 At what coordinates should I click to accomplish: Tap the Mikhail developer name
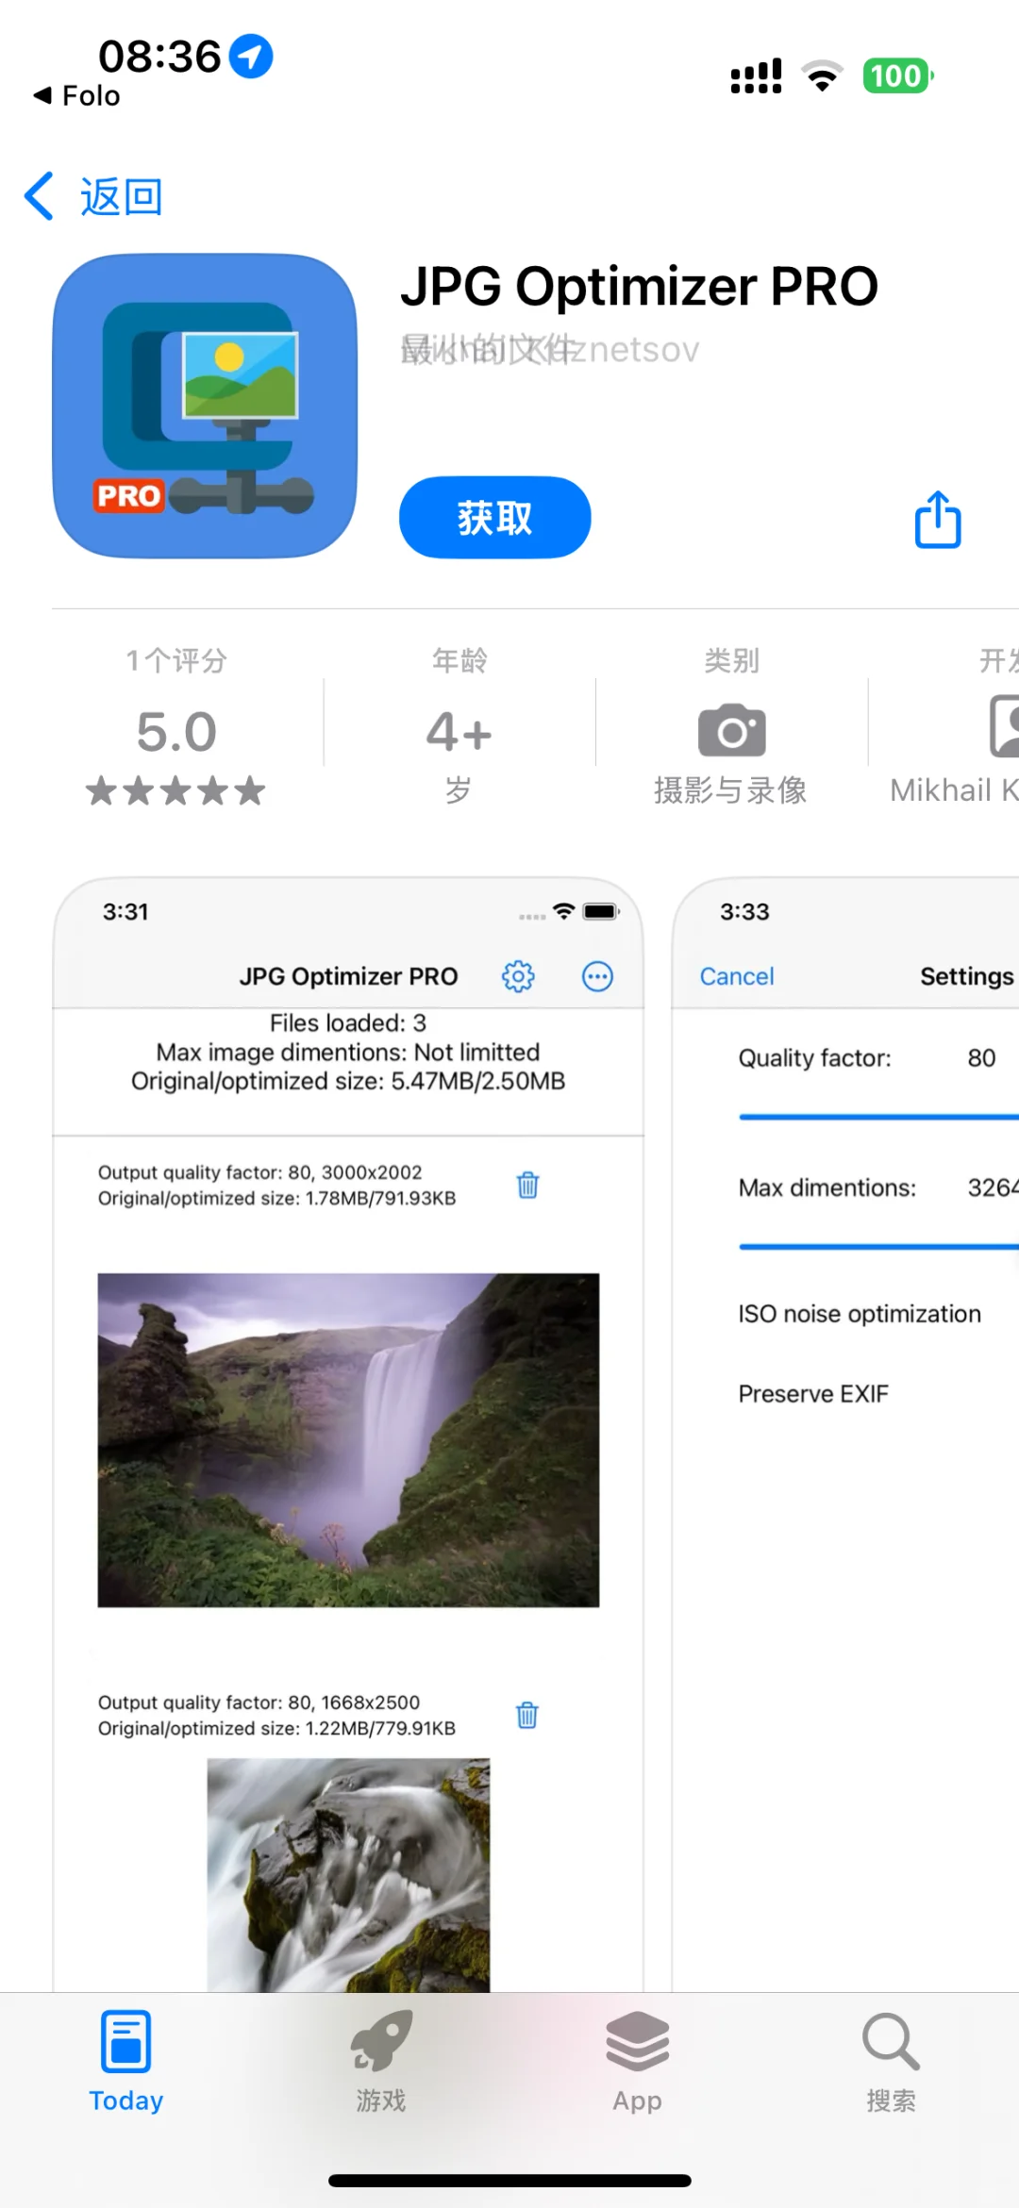coord(954,790)
